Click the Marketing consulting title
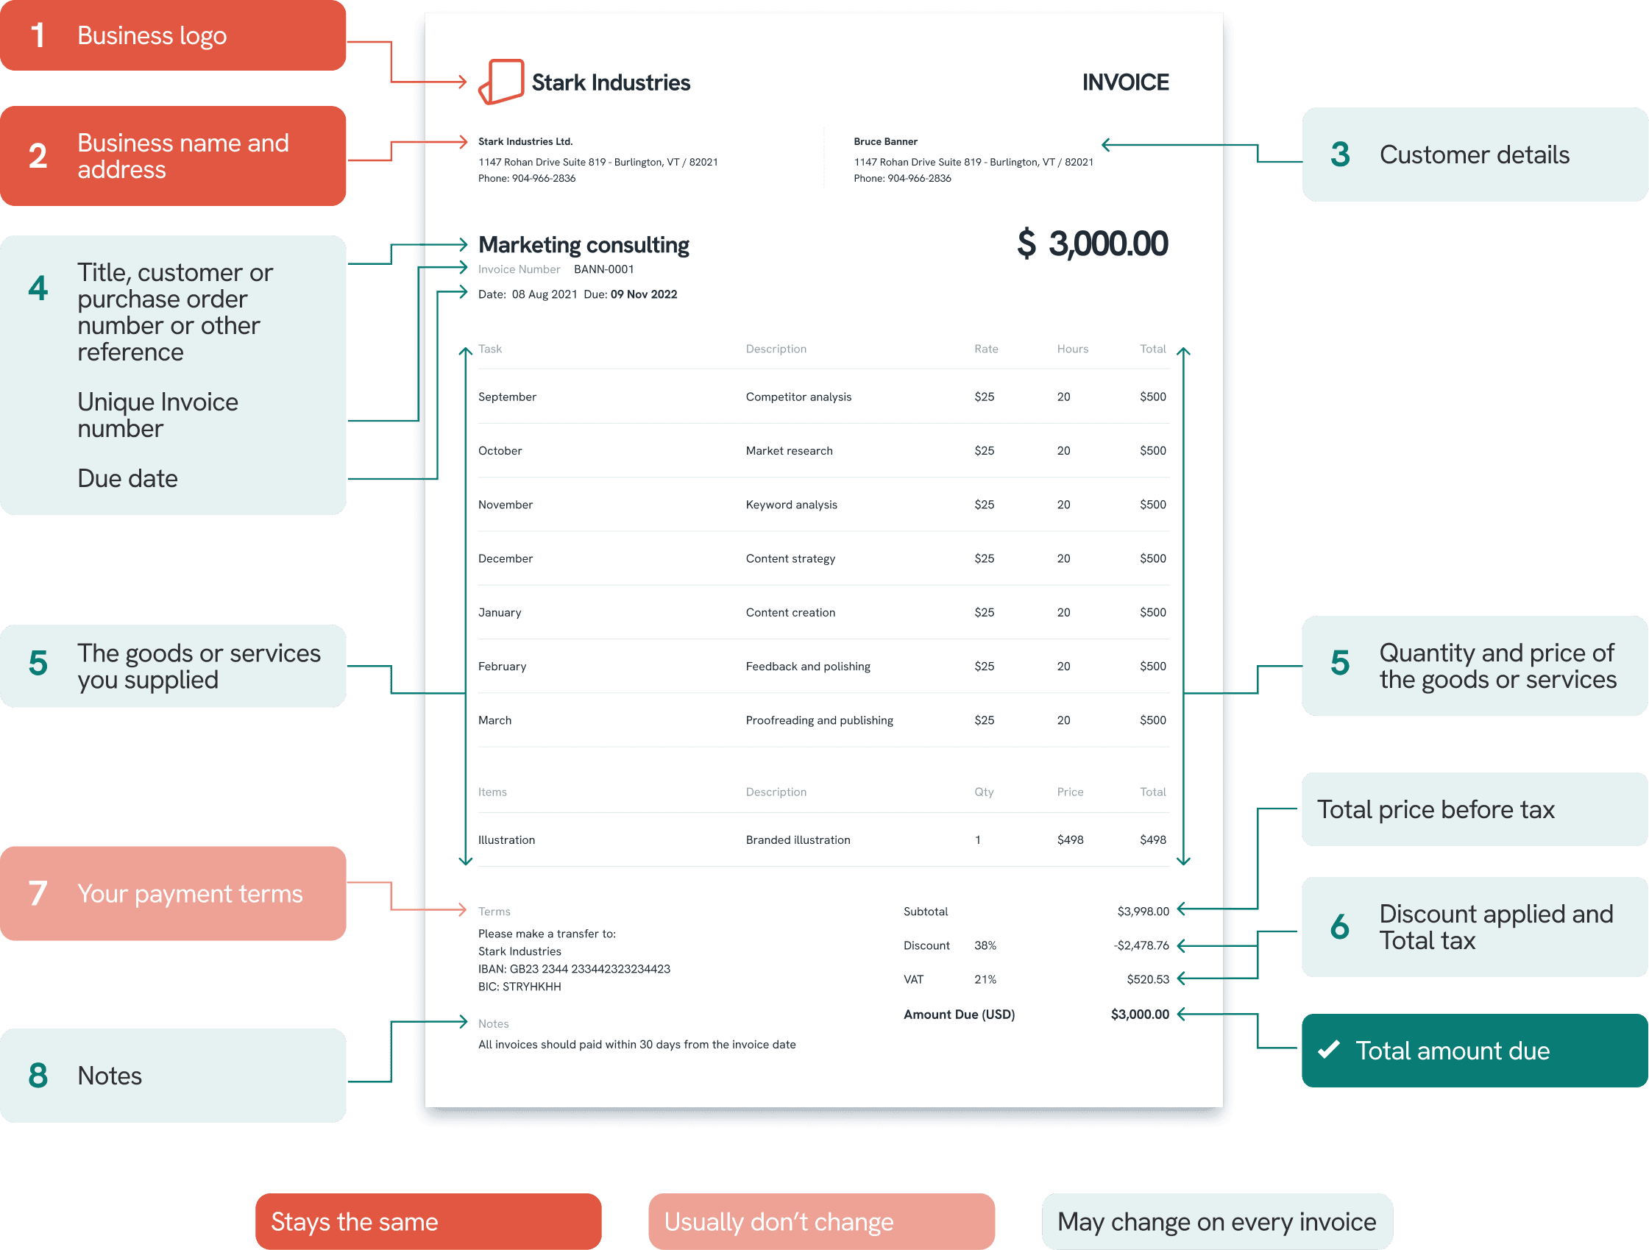1649x1250 pixels. click(584, 244)
